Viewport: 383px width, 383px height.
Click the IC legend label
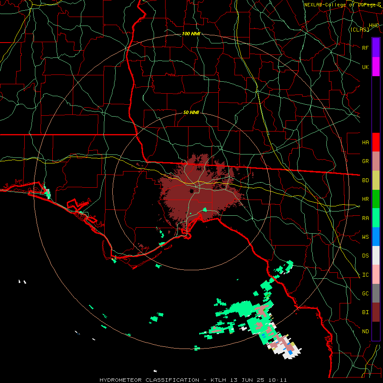pyautogui.click(x=365, y=275)
